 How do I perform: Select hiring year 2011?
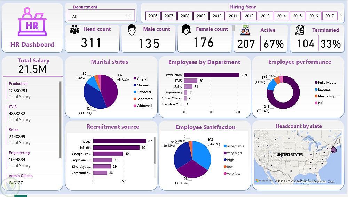tap(233, 16)
